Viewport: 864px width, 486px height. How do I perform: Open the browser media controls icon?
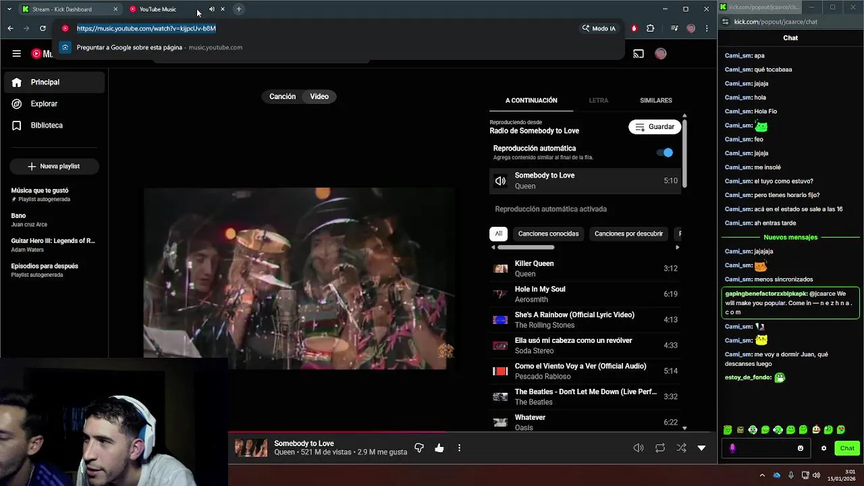pyautogui.click(x=674, y=28)
